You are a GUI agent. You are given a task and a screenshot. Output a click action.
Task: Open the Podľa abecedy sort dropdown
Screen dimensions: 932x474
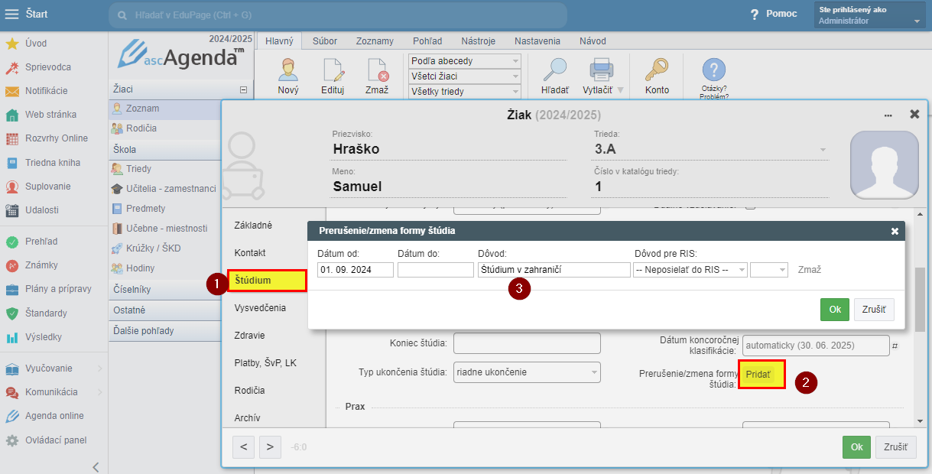465,61
